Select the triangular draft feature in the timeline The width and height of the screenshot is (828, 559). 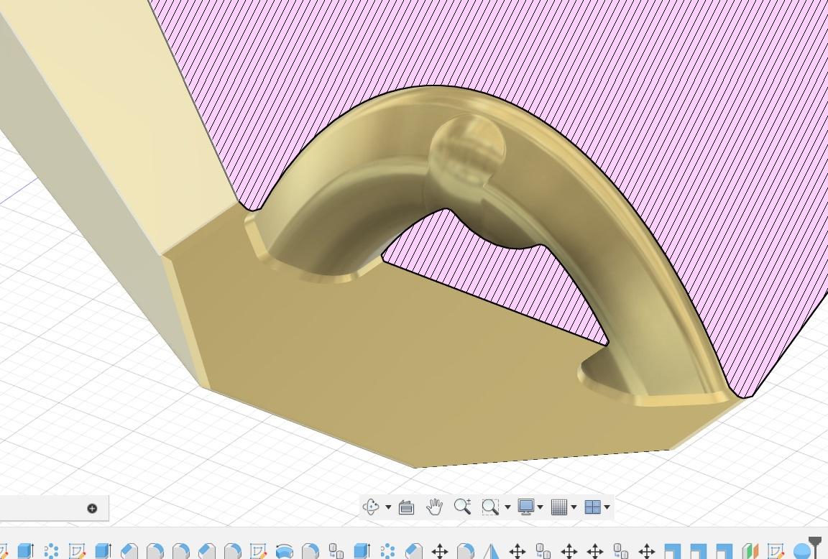[491, 551]
